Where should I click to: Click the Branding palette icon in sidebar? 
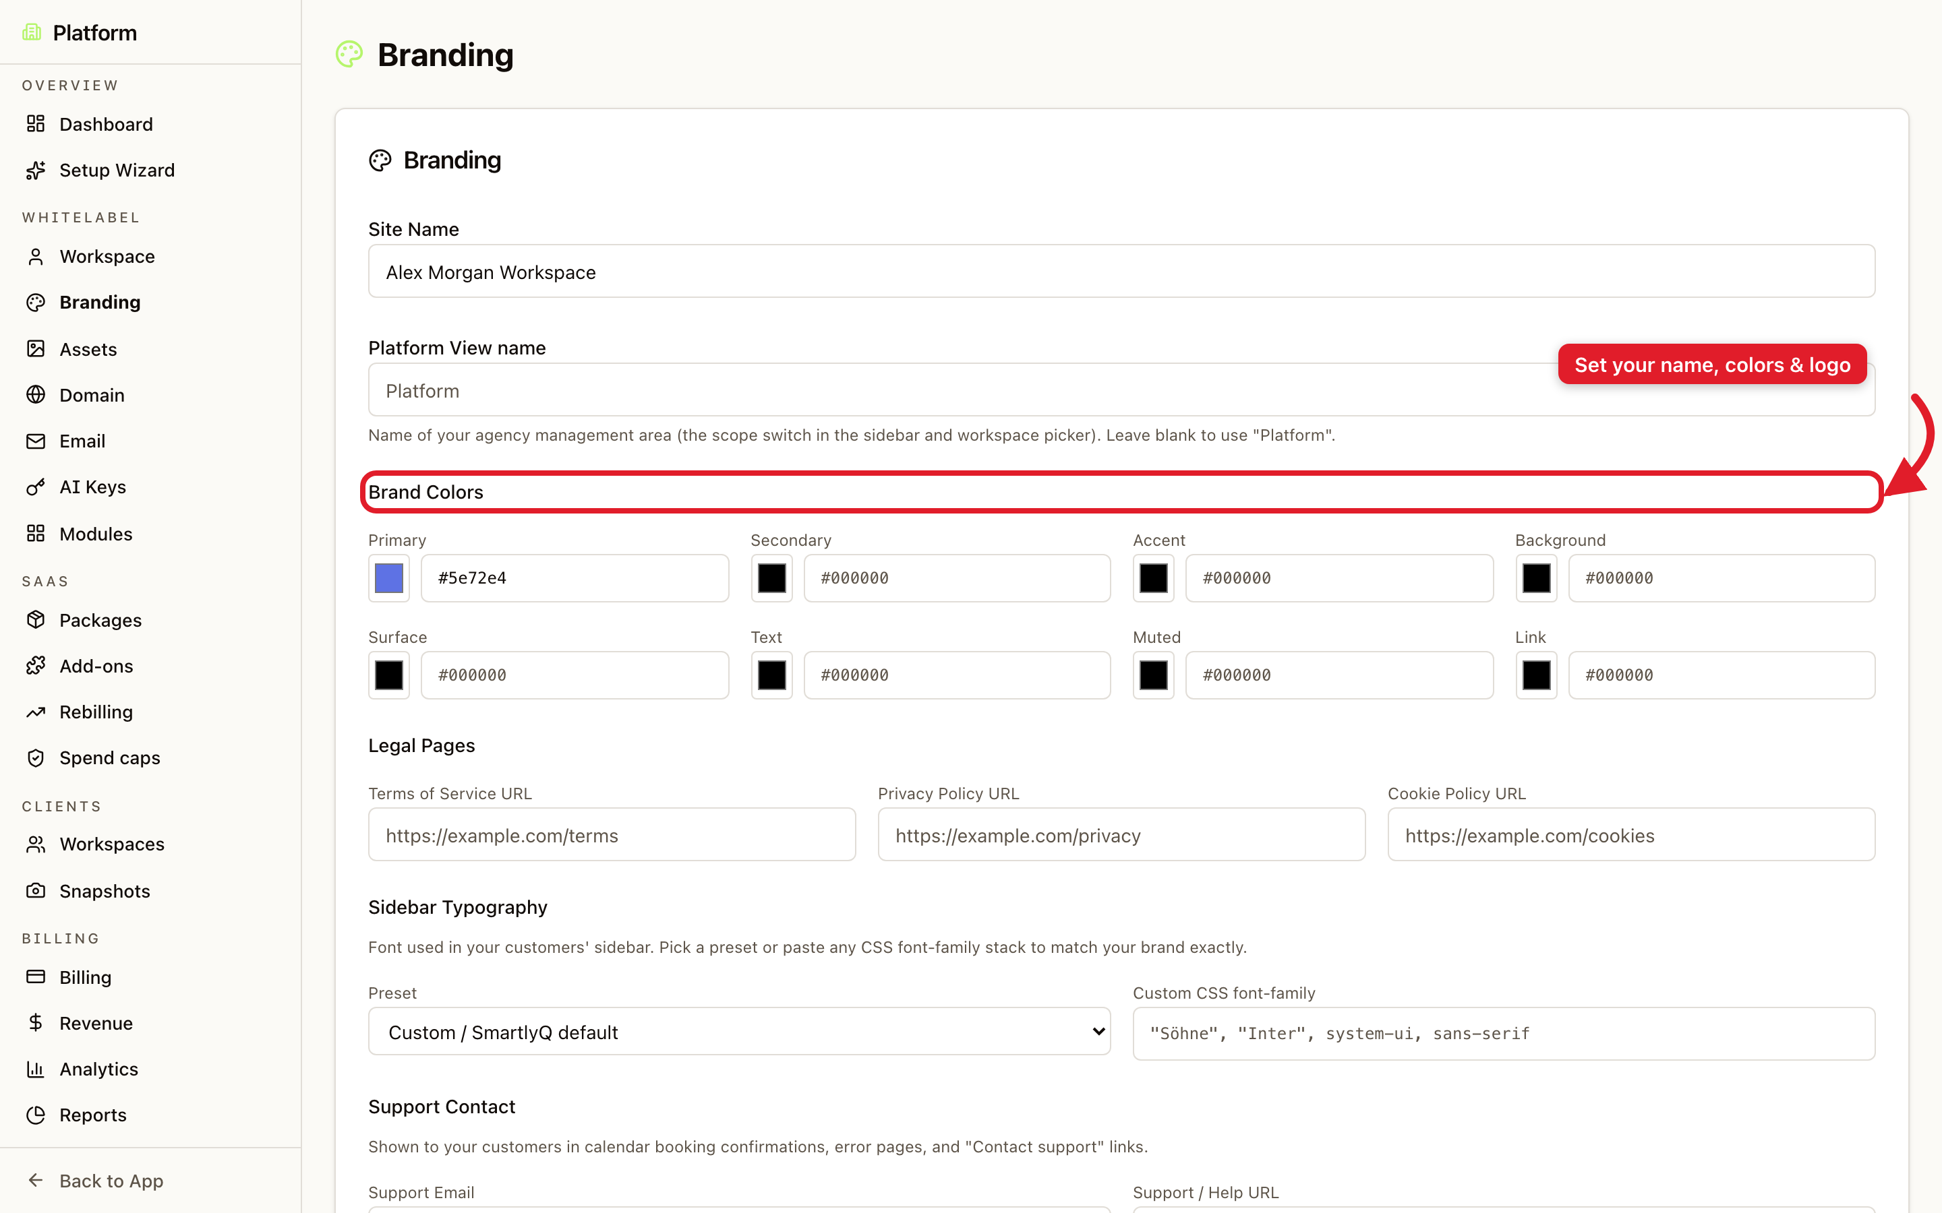click(35, 303)
